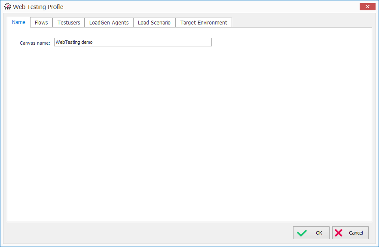This screenshot has width=379, height=247.
Task: Show the Load Scenario tab
Action: point(154,23)
